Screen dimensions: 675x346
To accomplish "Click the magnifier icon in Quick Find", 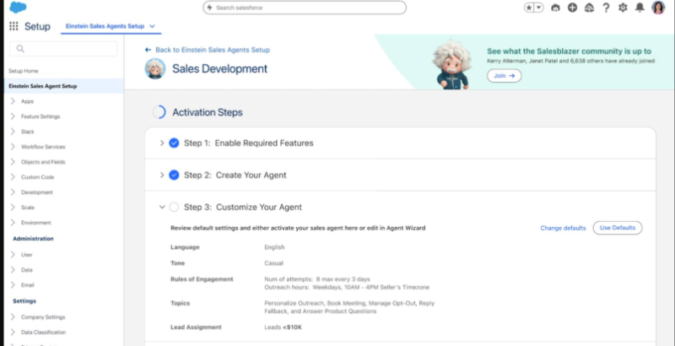I will tap(20, 49).
